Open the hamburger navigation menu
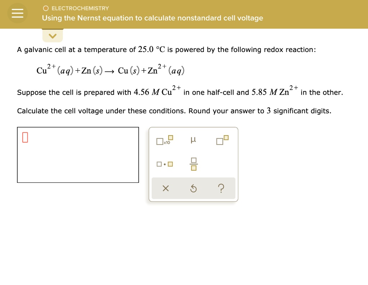This screenshot has width=368, height=285. [x=17, y=13]
